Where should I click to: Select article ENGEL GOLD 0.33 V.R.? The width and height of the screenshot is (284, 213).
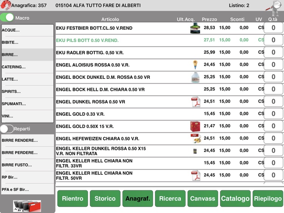[x=80, y=114]
